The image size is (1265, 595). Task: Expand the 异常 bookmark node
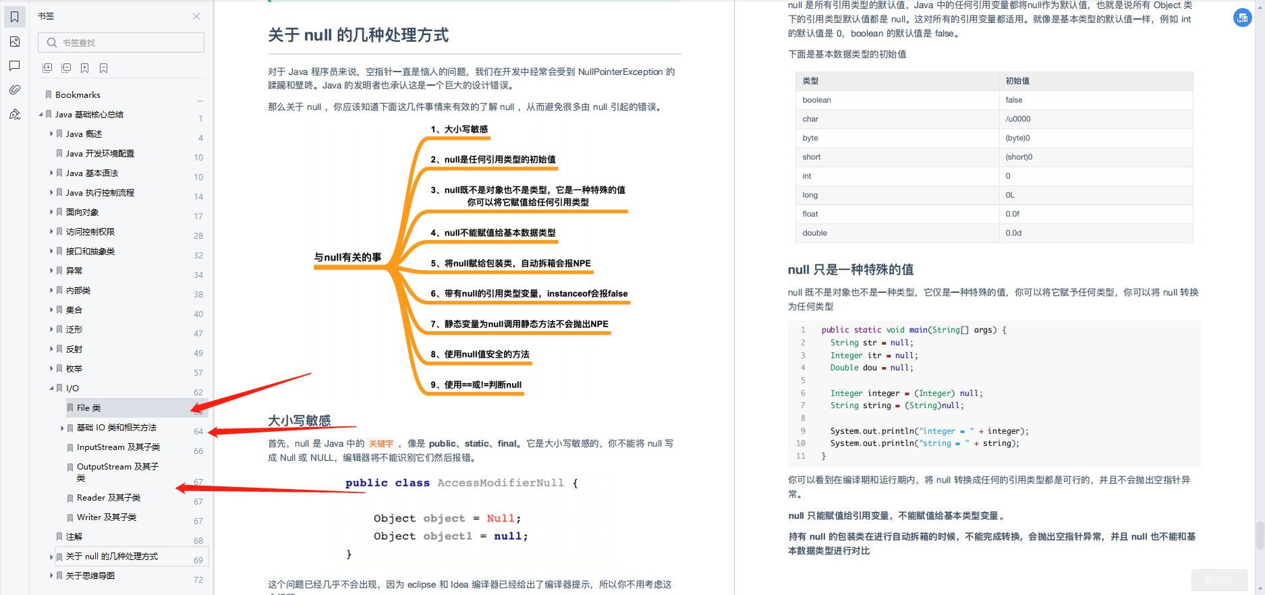51,271
